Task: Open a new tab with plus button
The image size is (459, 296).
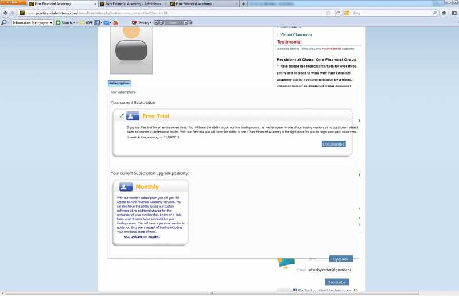Action: (243, 4)
